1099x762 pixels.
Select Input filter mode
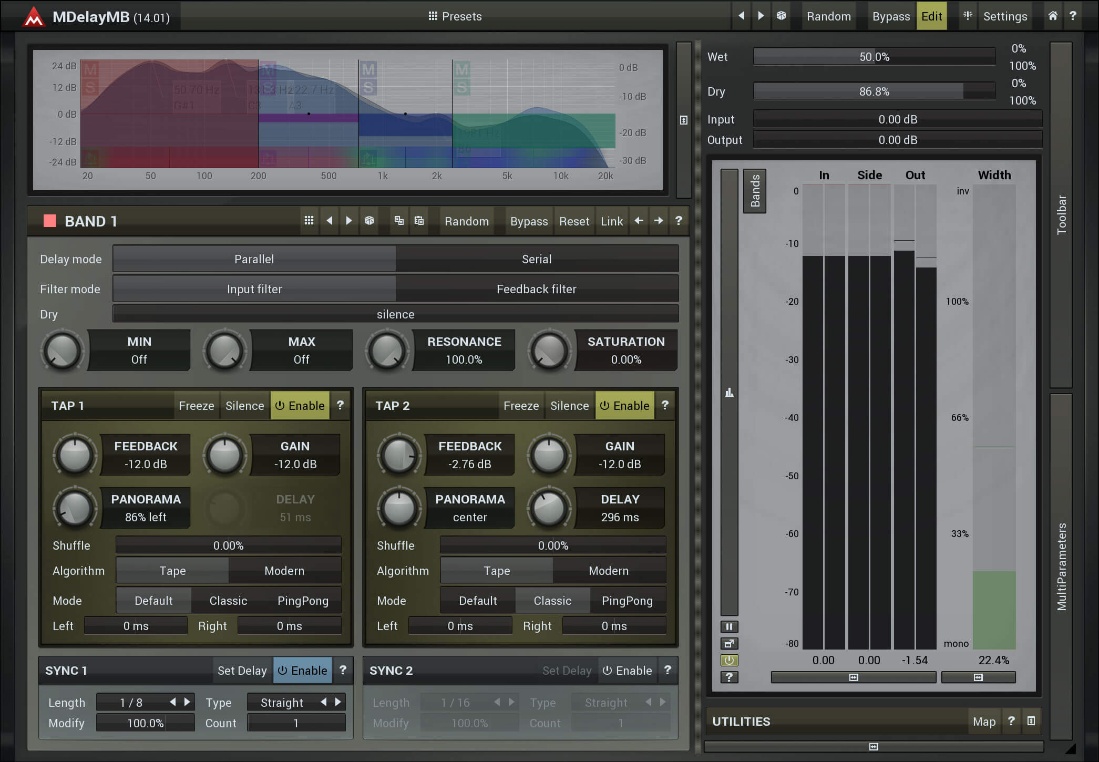(x=254, y=289)
